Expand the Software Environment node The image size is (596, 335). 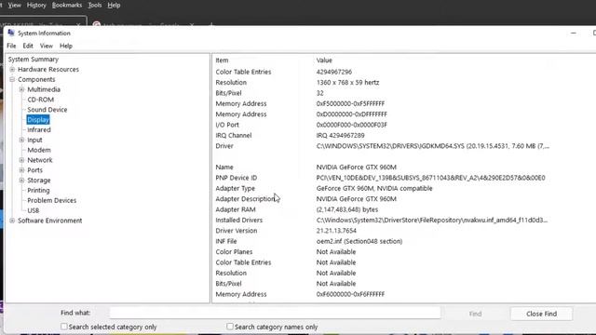point(12,221)
